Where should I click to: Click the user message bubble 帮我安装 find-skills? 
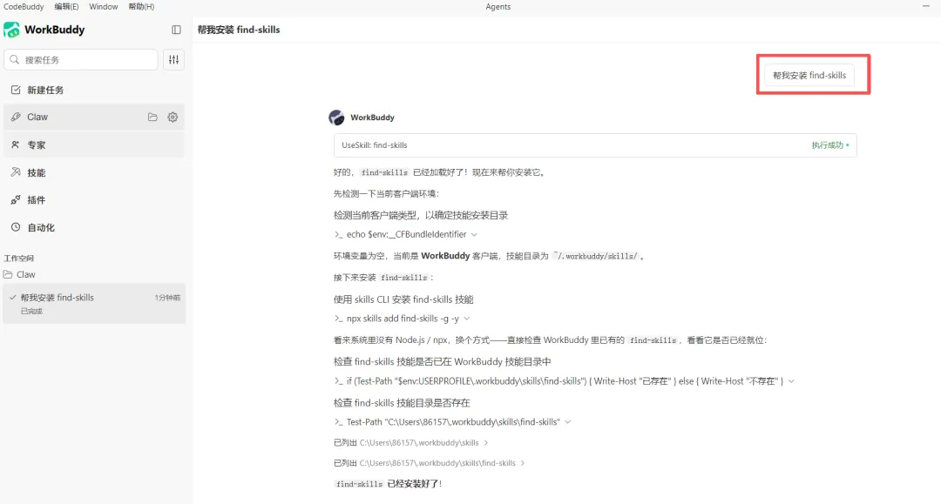coord(809,76)
